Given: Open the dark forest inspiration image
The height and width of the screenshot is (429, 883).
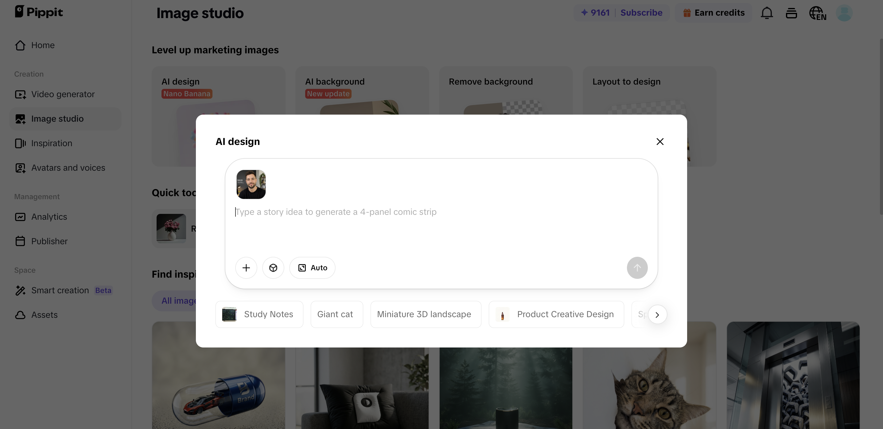Looking at the screenshot, I should click(506, 388).
